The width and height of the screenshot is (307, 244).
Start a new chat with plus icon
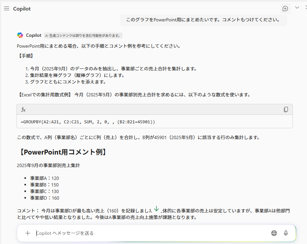[x=285, y=9]
